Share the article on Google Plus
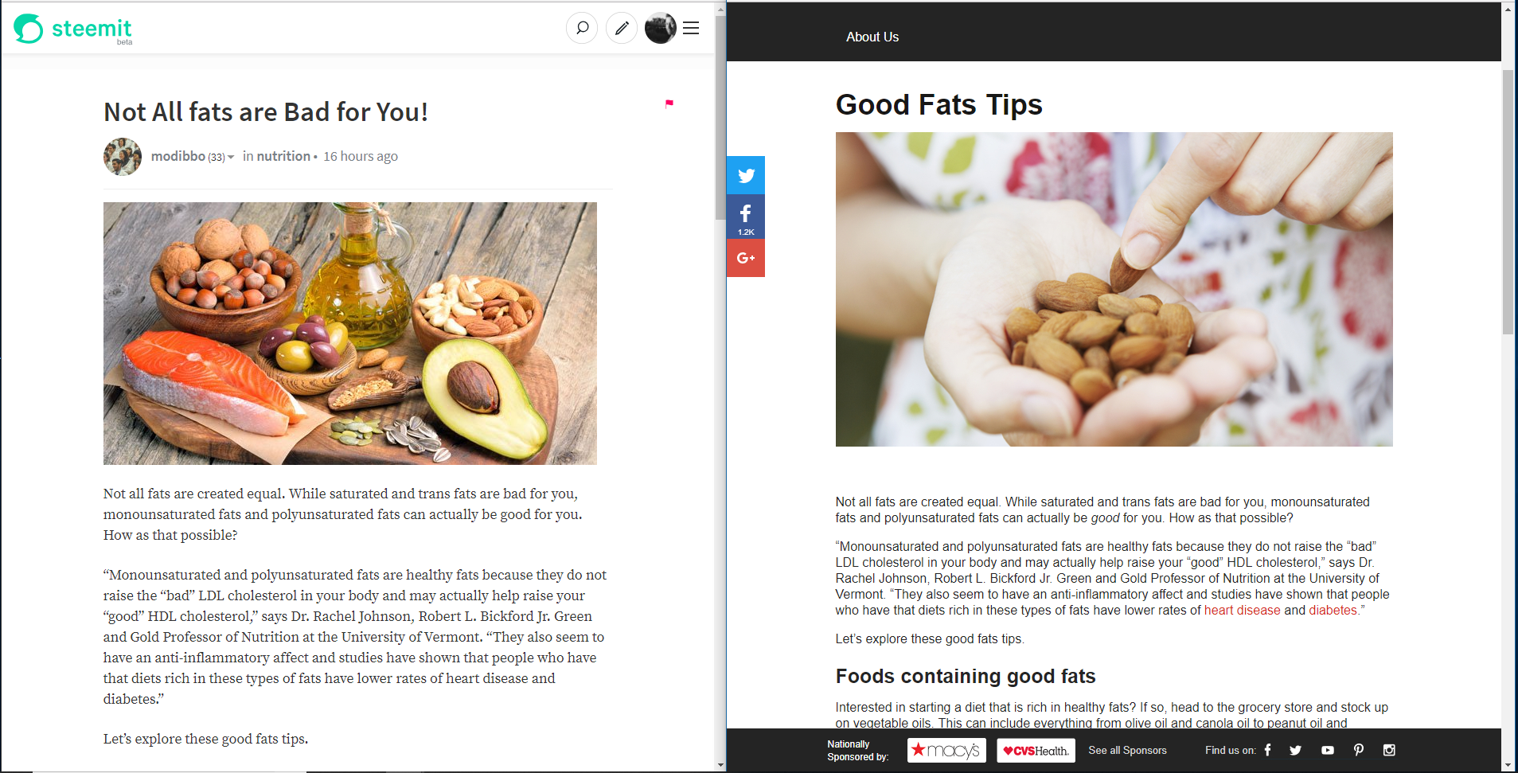 click(746, 258)
